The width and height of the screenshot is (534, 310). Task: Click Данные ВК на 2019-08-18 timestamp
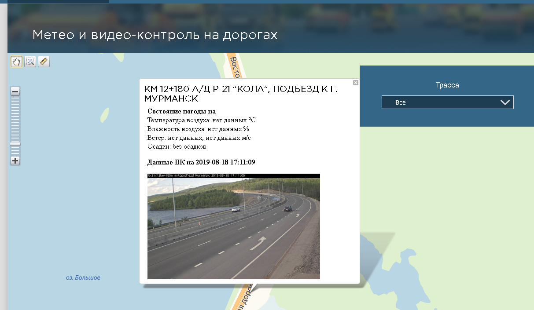click(x=201, y=162)
